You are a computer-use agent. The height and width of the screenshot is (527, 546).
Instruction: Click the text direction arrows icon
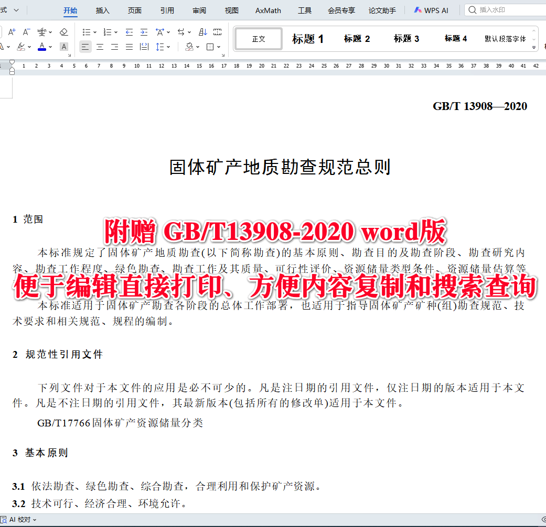coord(181,32)
